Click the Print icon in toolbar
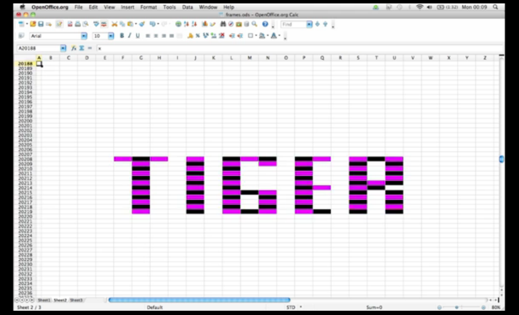This screenshot has height=315, width=519. 78,24
